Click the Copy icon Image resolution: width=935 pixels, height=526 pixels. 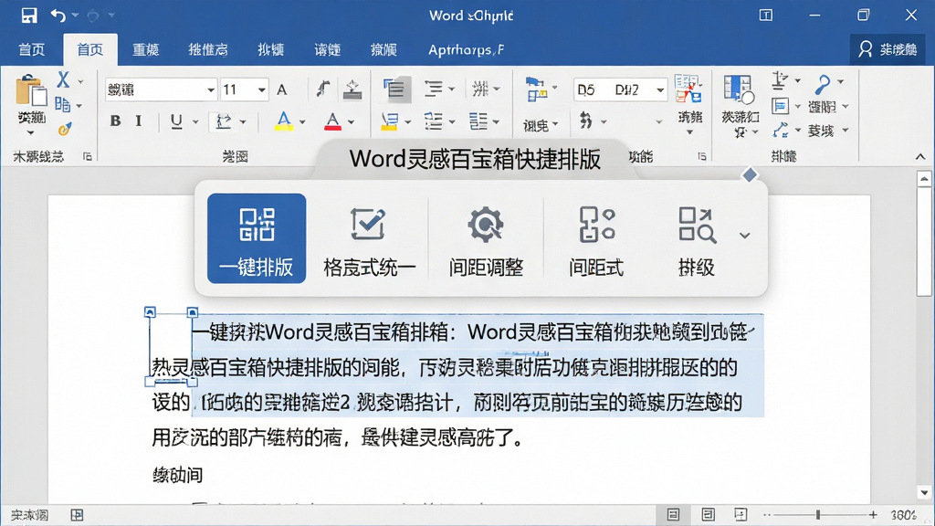pos(63,105)
